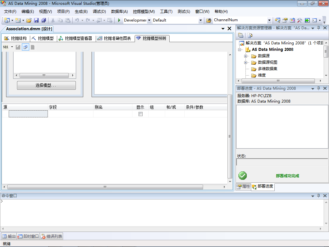Image resolution: width=329 pixels, height=247 pixels.
Task: Click the Solution Explorer horizontal scrollbar thumb
Action: tap(278, 81)
